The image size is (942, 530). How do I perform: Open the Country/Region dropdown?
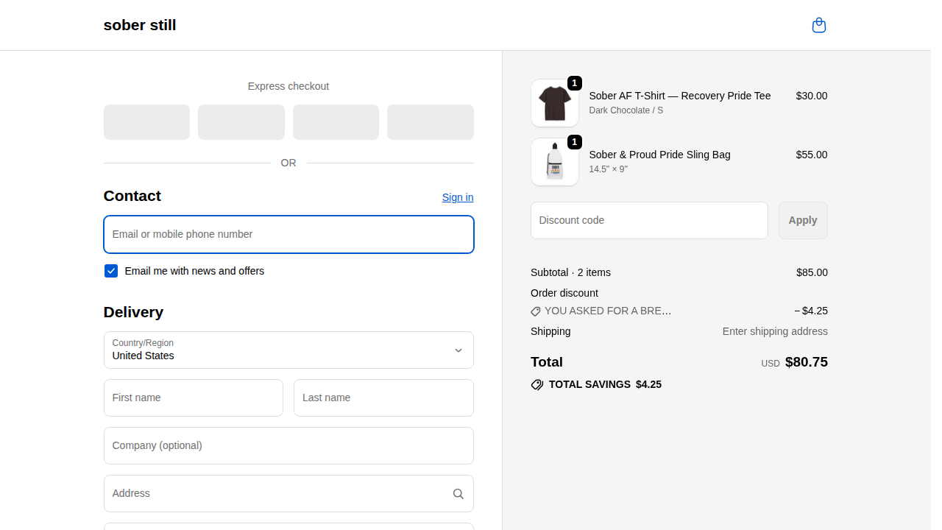(288, 350)
